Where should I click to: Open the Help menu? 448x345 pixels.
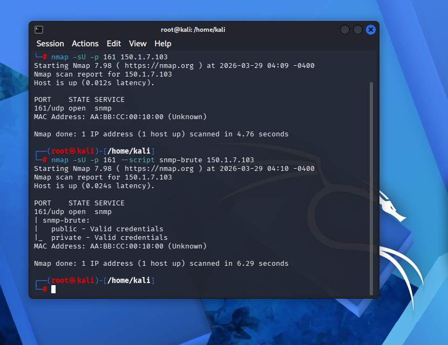[162, 44]
